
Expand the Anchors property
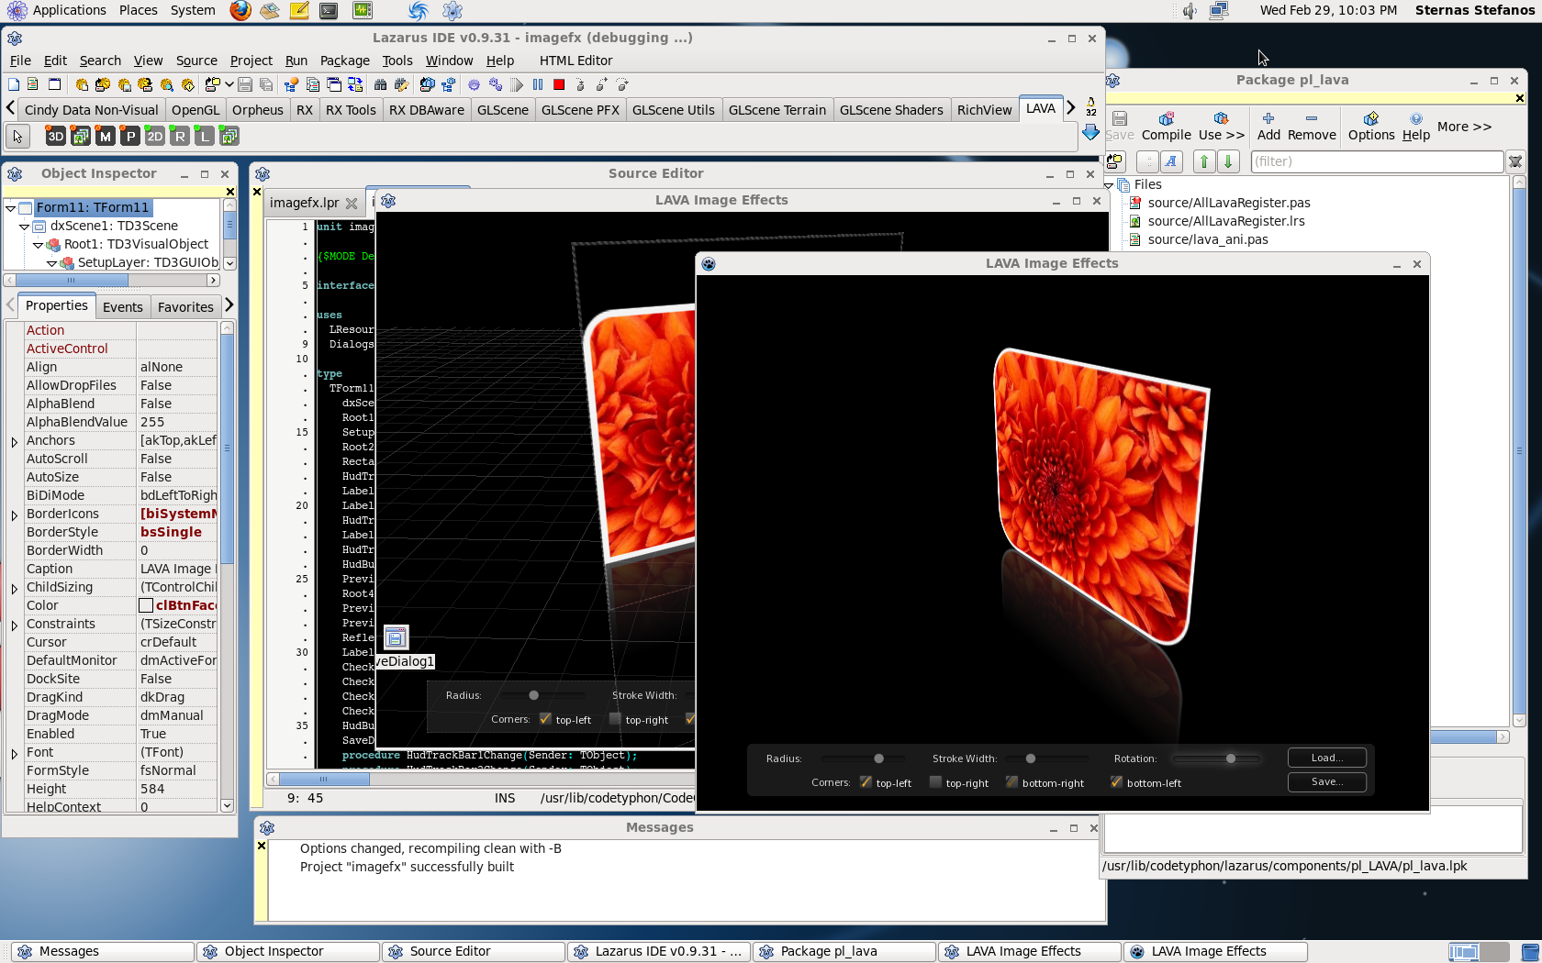pyautogui.click(x=14, y=442)
